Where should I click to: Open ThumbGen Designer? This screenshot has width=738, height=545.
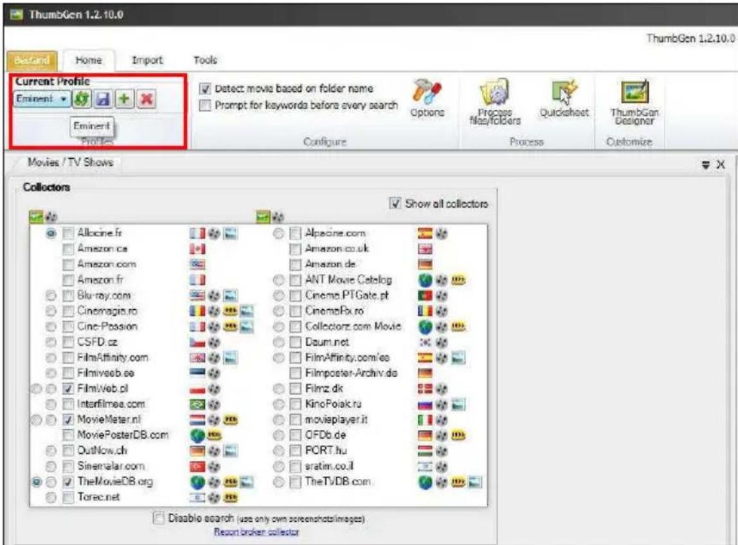(634, 91)
